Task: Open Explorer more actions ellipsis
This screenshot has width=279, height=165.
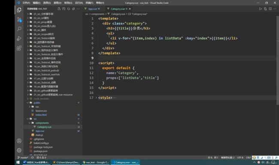Action: point(78,9)
